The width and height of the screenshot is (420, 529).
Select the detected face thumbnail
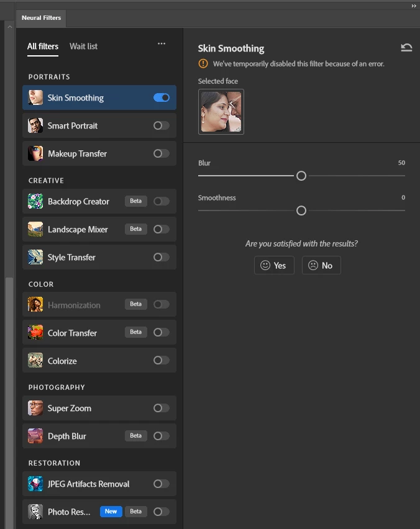tap(221, 112)
